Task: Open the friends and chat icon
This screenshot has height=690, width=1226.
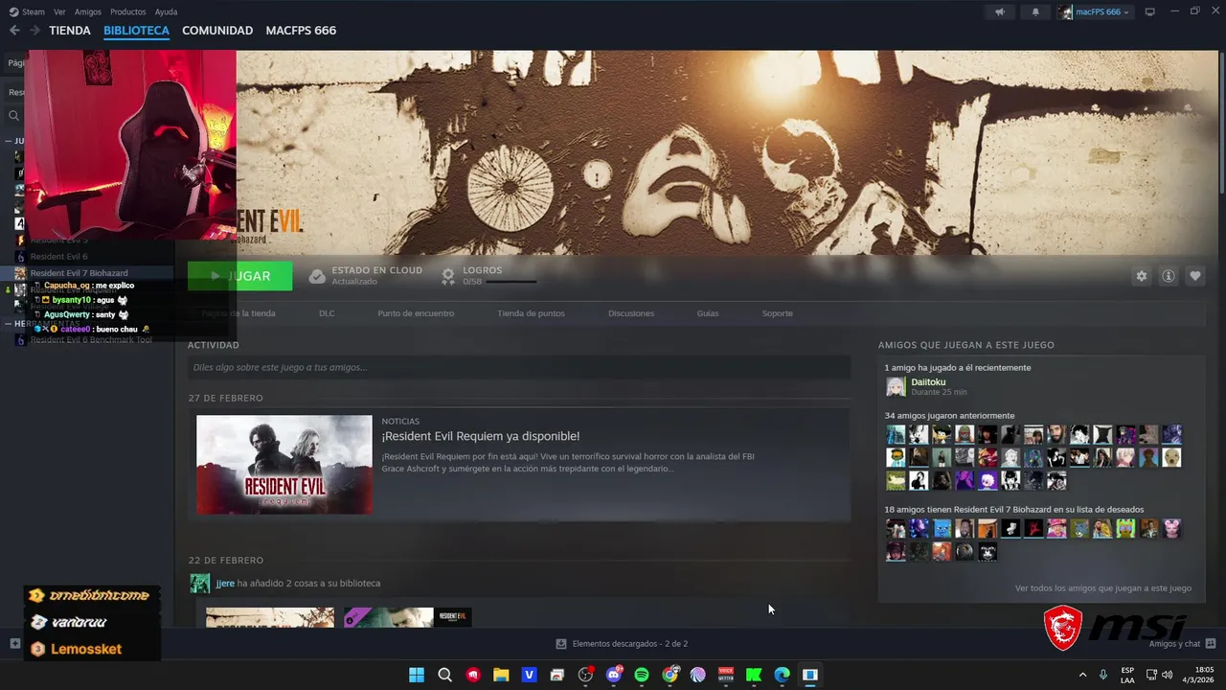Action: pos(1211,644)
